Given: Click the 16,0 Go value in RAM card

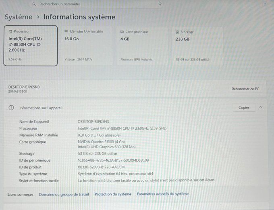Looking at the screenshot, I should (x=72, y=39).
